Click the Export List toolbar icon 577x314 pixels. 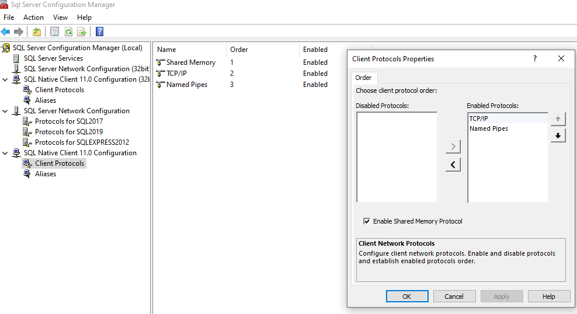[82, 32]
